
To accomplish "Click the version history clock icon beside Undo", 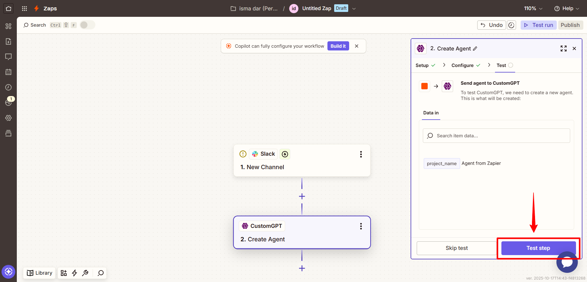I will [x=511, y=25].
